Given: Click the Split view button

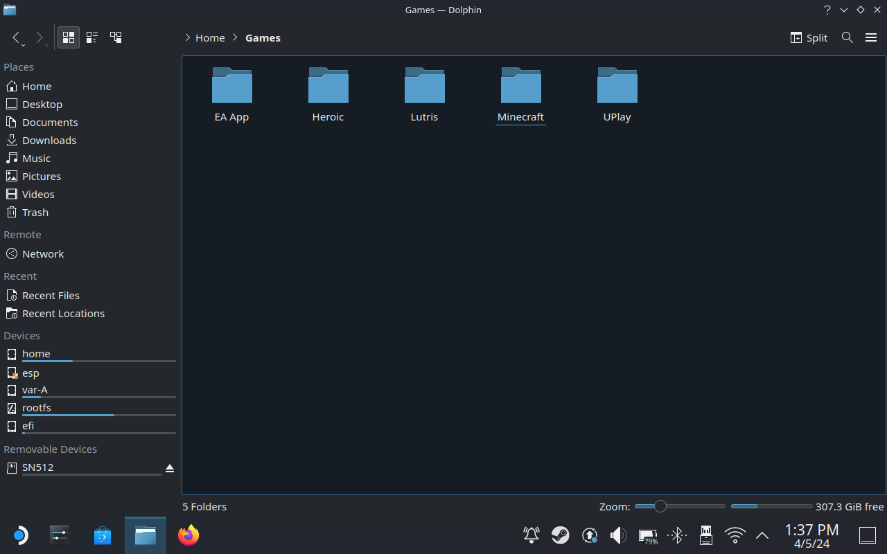Looking at the screenshot, I should point(809,37).
